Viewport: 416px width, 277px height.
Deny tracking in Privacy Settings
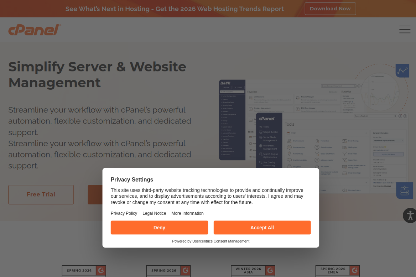(159, 228)
